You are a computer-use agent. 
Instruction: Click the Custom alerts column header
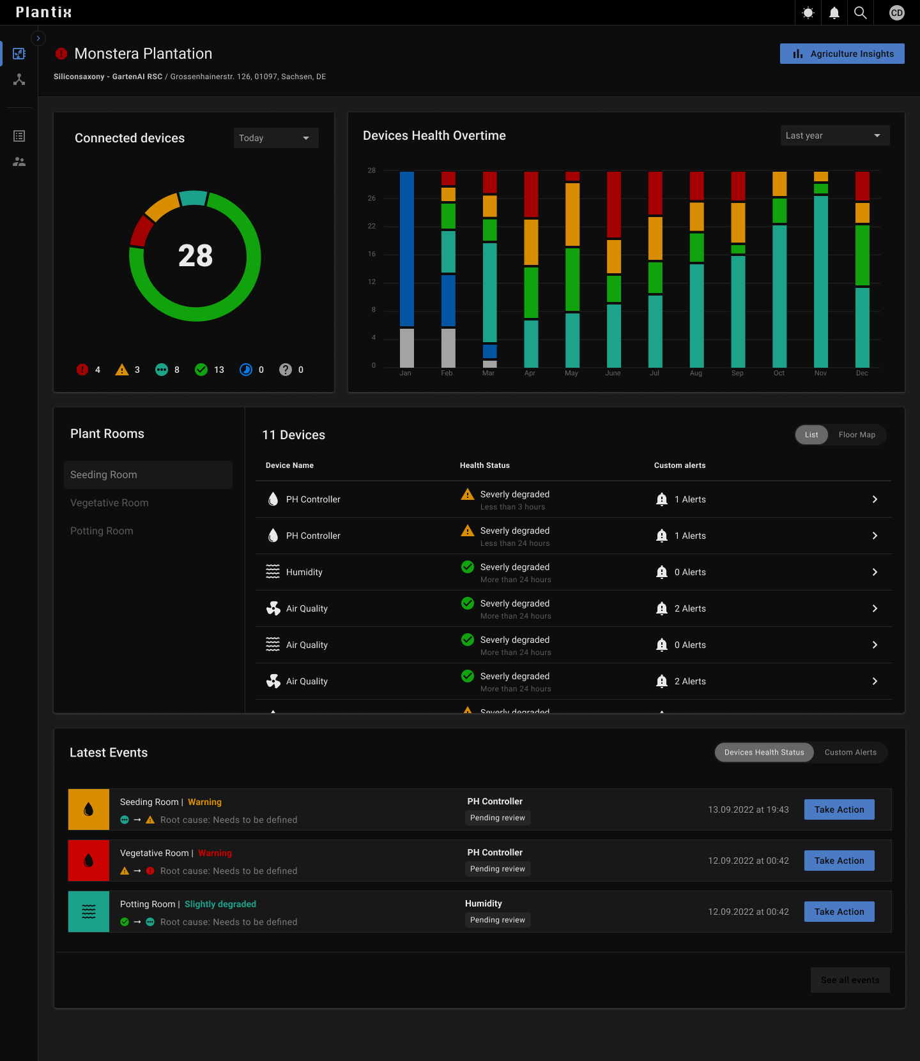(680, 465)
